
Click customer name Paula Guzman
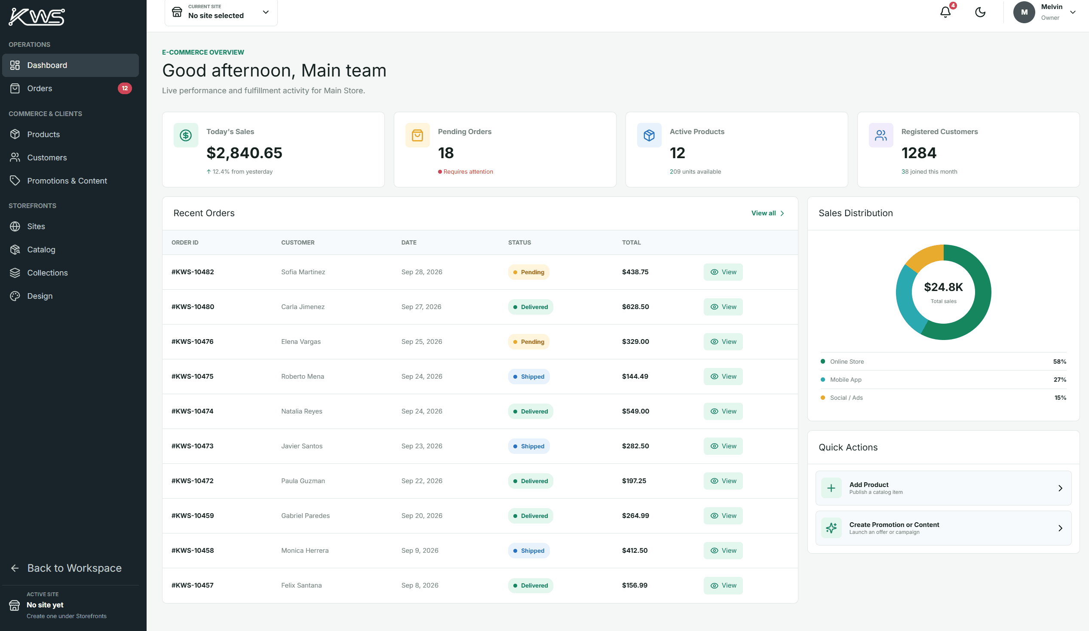[303, 481]
